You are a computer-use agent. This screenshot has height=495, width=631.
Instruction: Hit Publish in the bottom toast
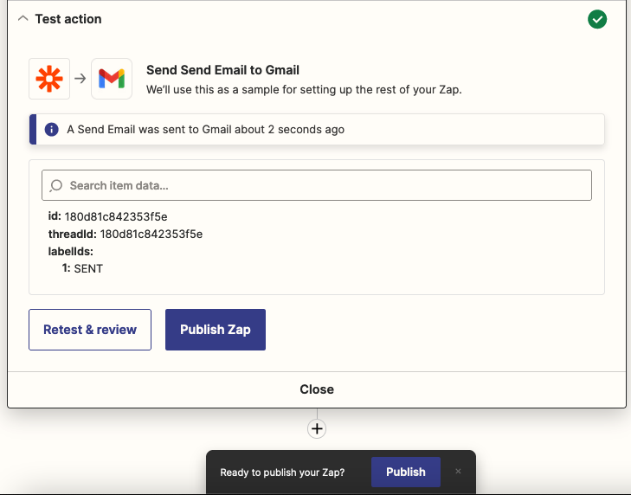click(405, 472)
